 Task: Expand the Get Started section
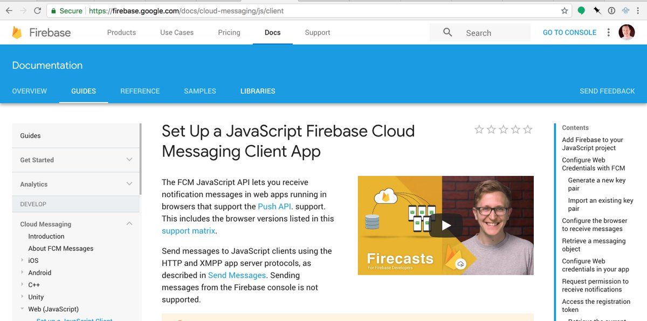(x=129, y=160)
